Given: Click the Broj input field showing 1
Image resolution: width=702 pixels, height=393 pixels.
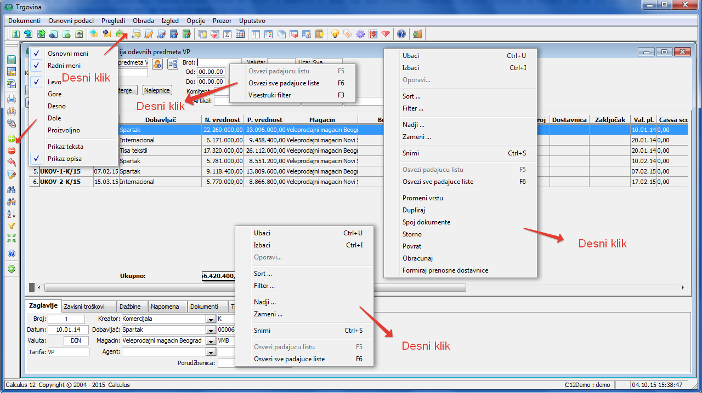Looking at the screenshot, I should coord(66,319).
